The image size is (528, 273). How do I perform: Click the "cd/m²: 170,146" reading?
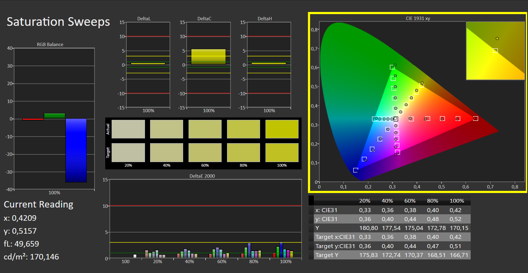point(31,257)
